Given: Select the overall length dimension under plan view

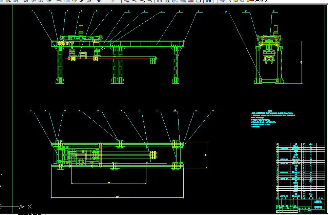Looking at the screenshot, I should click(x=117, y=197).
